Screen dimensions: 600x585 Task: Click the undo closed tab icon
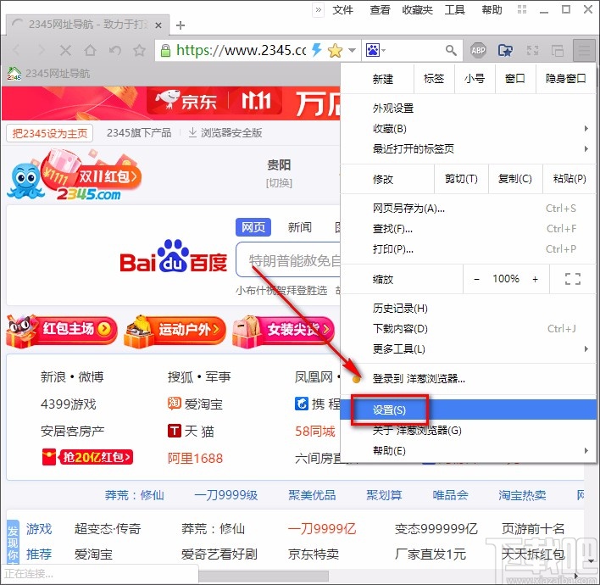pos(114,50)
